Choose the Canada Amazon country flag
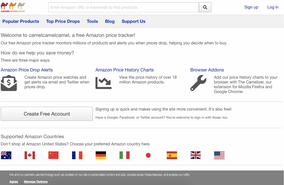Viewport: 284px width, 185px height. [x=30, y=155]
